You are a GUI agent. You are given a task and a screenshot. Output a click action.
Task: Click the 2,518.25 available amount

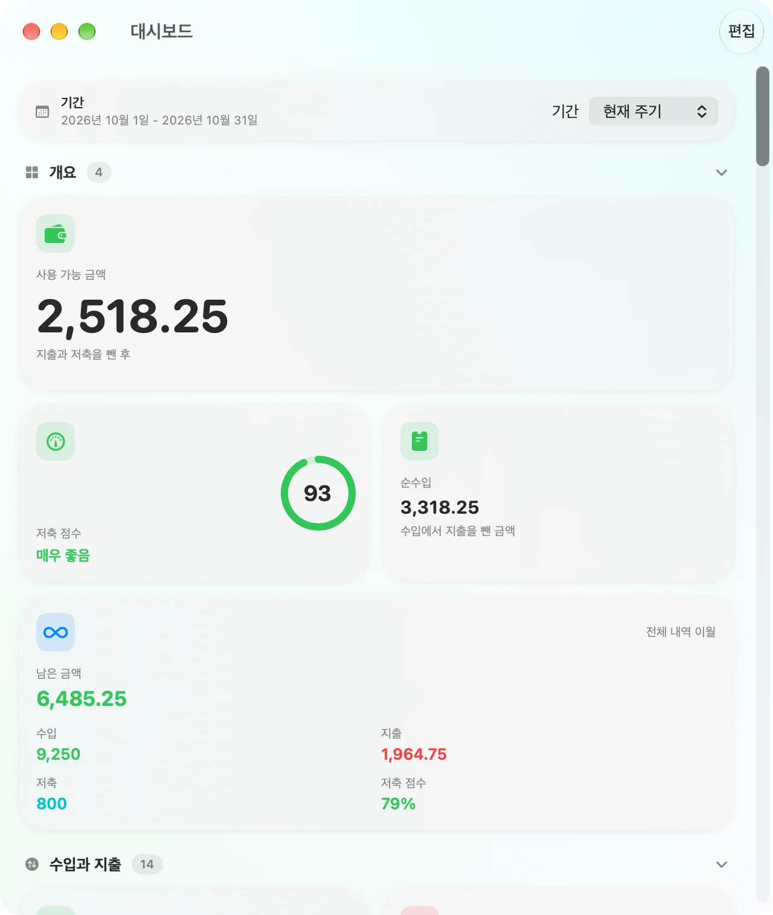(132, 316)
